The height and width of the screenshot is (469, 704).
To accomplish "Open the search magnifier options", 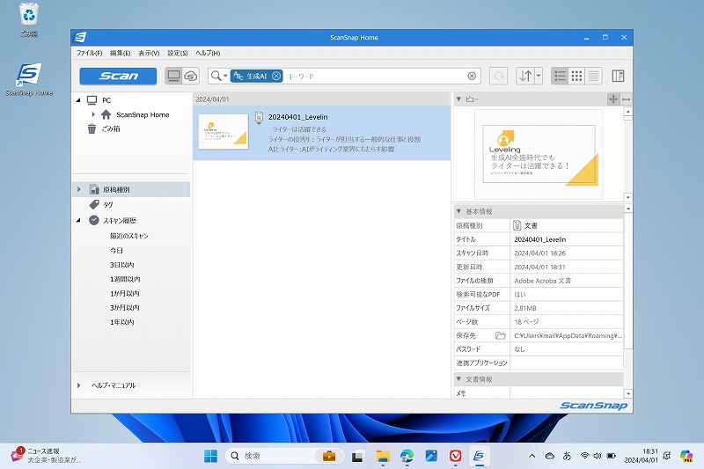I will (x=217, y=77).
